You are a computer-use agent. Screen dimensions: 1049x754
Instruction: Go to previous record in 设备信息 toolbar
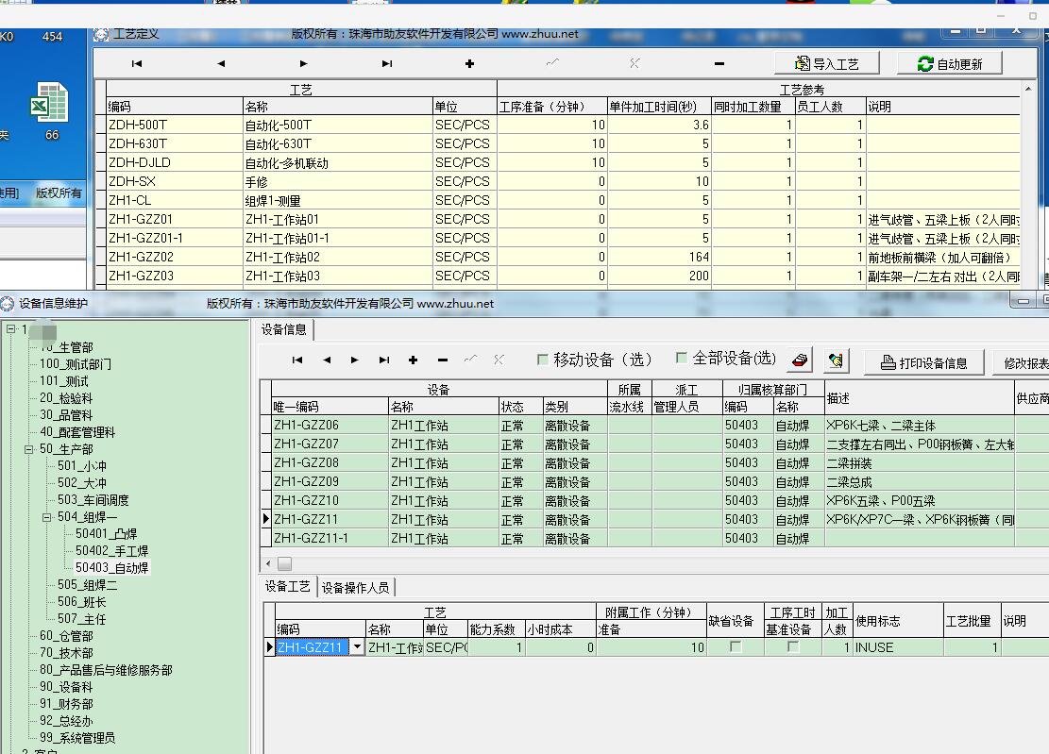[327, 360]
